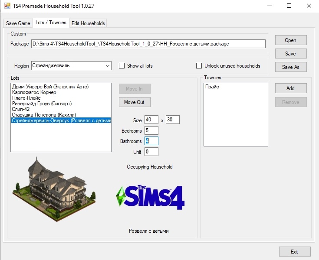
Task: Enable the Show all lots checkbox
Action: click(122, 66)
